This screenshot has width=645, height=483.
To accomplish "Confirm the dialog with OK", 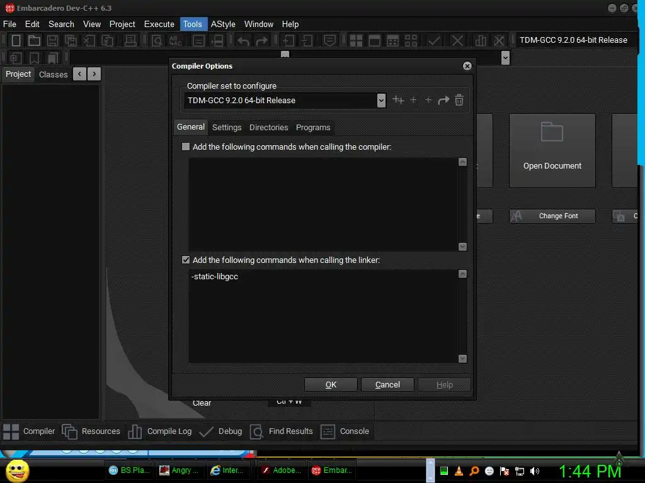I will click(x=331, y=385).
